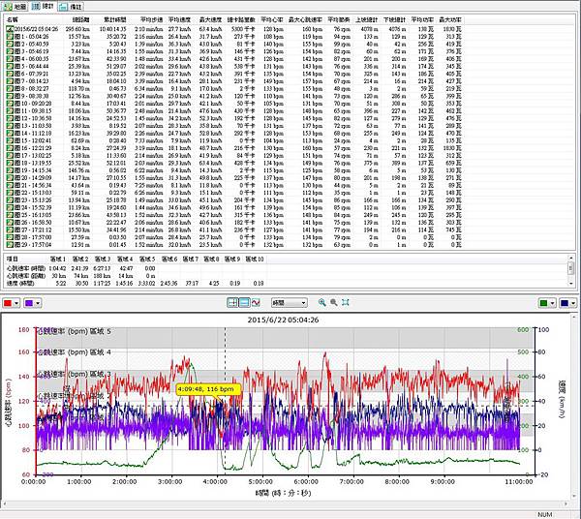Select the horizontal lines chart mode icon
The image size is (581, 519).
coord(246,303)
